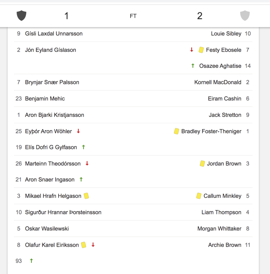Viewport: 270px width, 274px height.
Task: Click Bradley Foster-Theniger's yellow card icon
Action: [176, 131]
